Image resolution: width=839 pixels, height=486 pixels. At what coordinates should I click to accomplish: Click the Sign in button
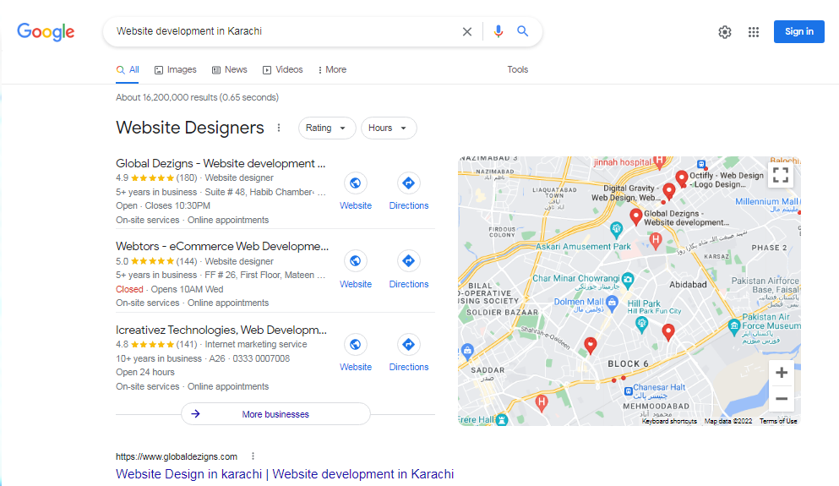[x=798, y=32]
